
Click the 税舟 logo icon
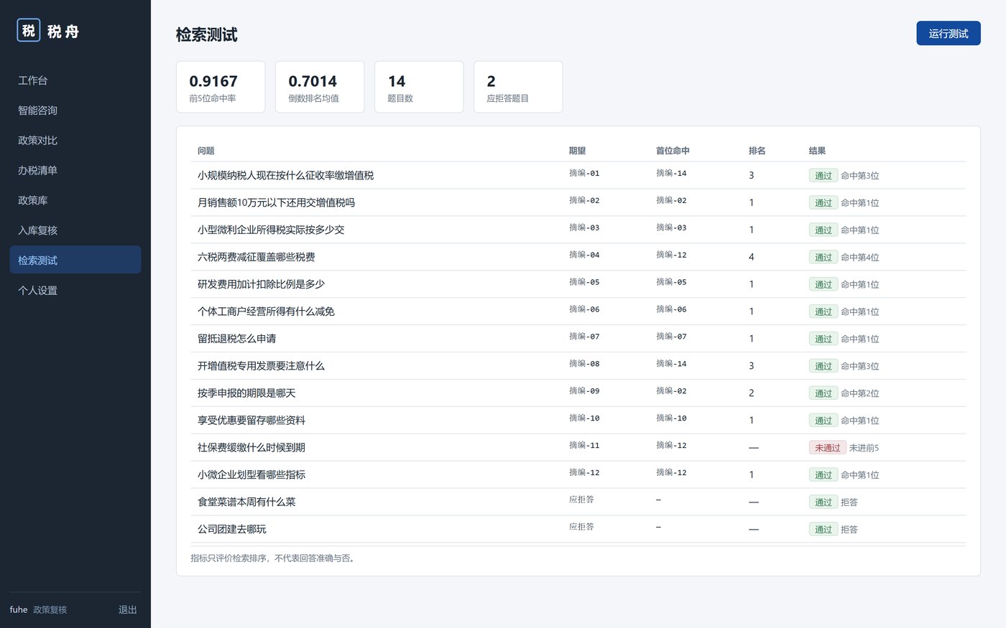pyautogui.click(x=29, y=30)
